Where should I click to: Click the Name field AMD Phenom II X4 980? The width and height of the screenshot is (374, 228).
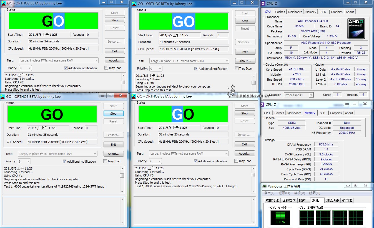pyautogui.click(x=313, y=21)
